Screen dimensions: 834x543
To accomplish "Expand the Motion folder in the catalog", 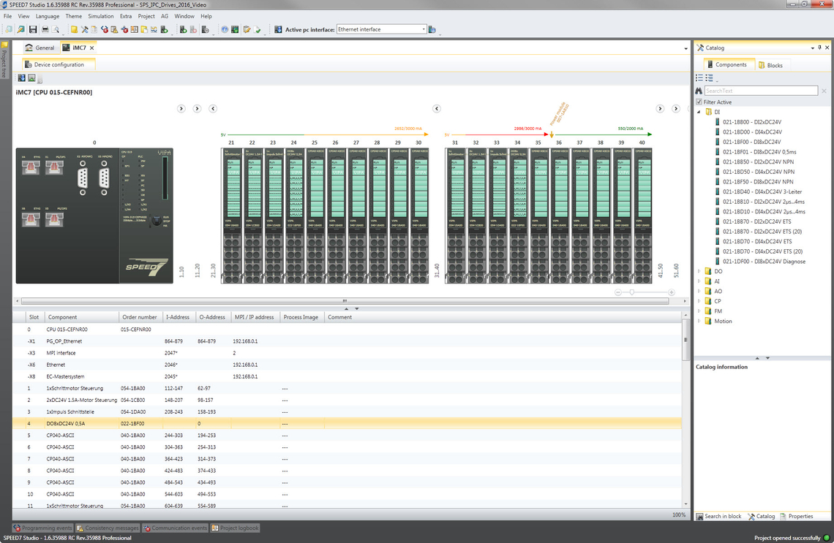I will point(699,321).
